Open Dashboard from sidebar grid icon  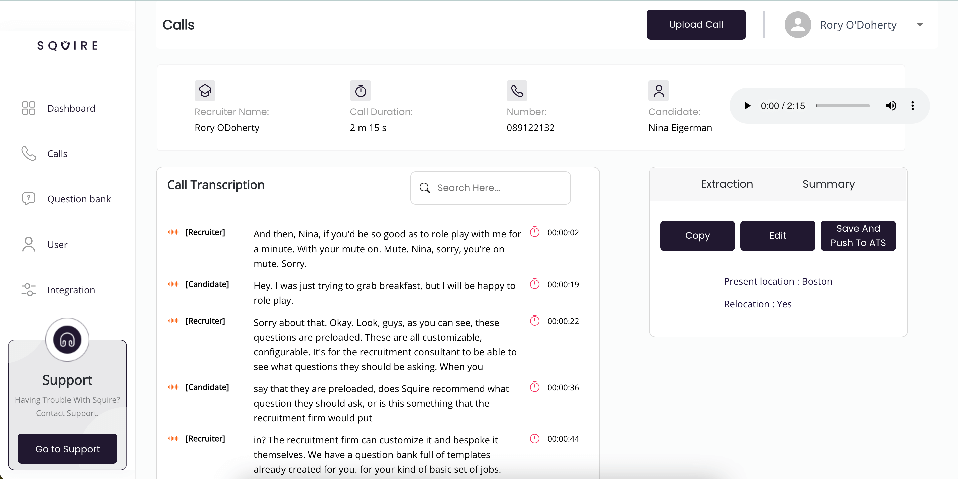pos(28,108)
